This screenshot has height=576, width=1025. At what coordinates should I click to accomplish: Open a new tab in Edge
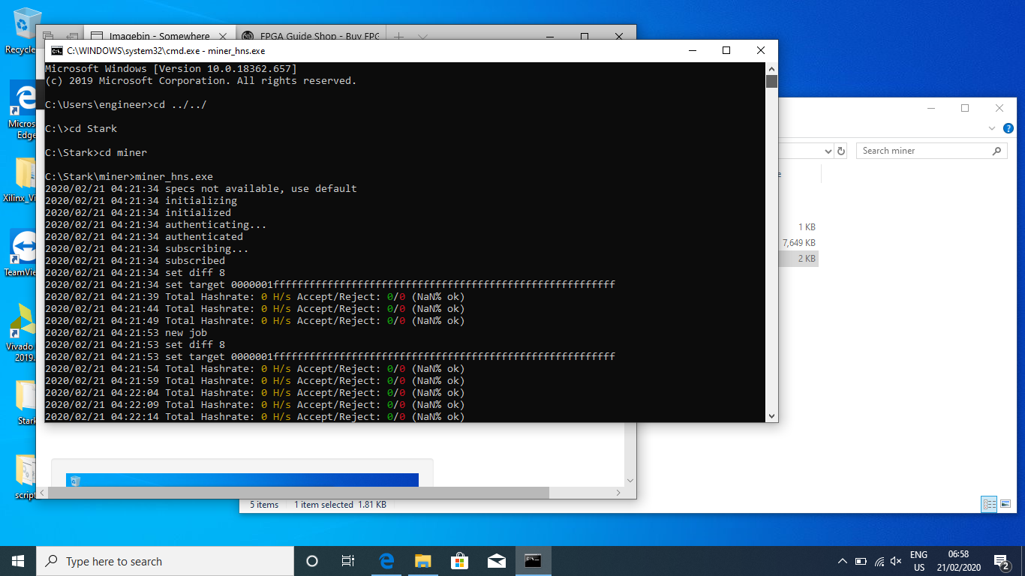click(x=399, y=36)
